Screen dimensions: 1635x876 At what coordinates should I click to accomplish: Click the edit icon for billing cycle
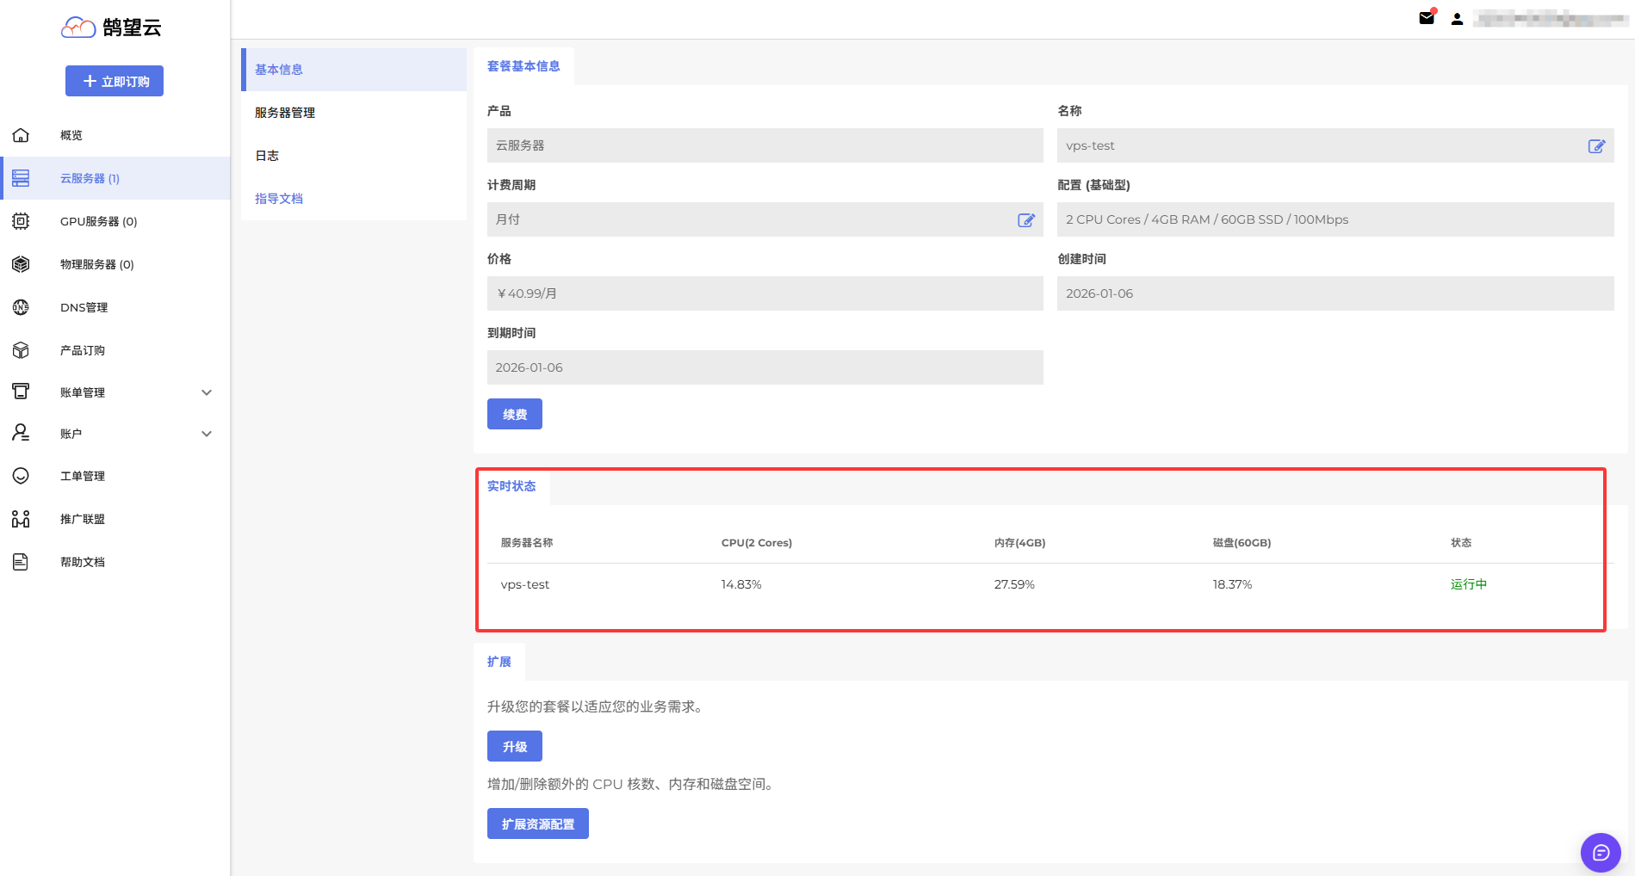click(1025, 220)
